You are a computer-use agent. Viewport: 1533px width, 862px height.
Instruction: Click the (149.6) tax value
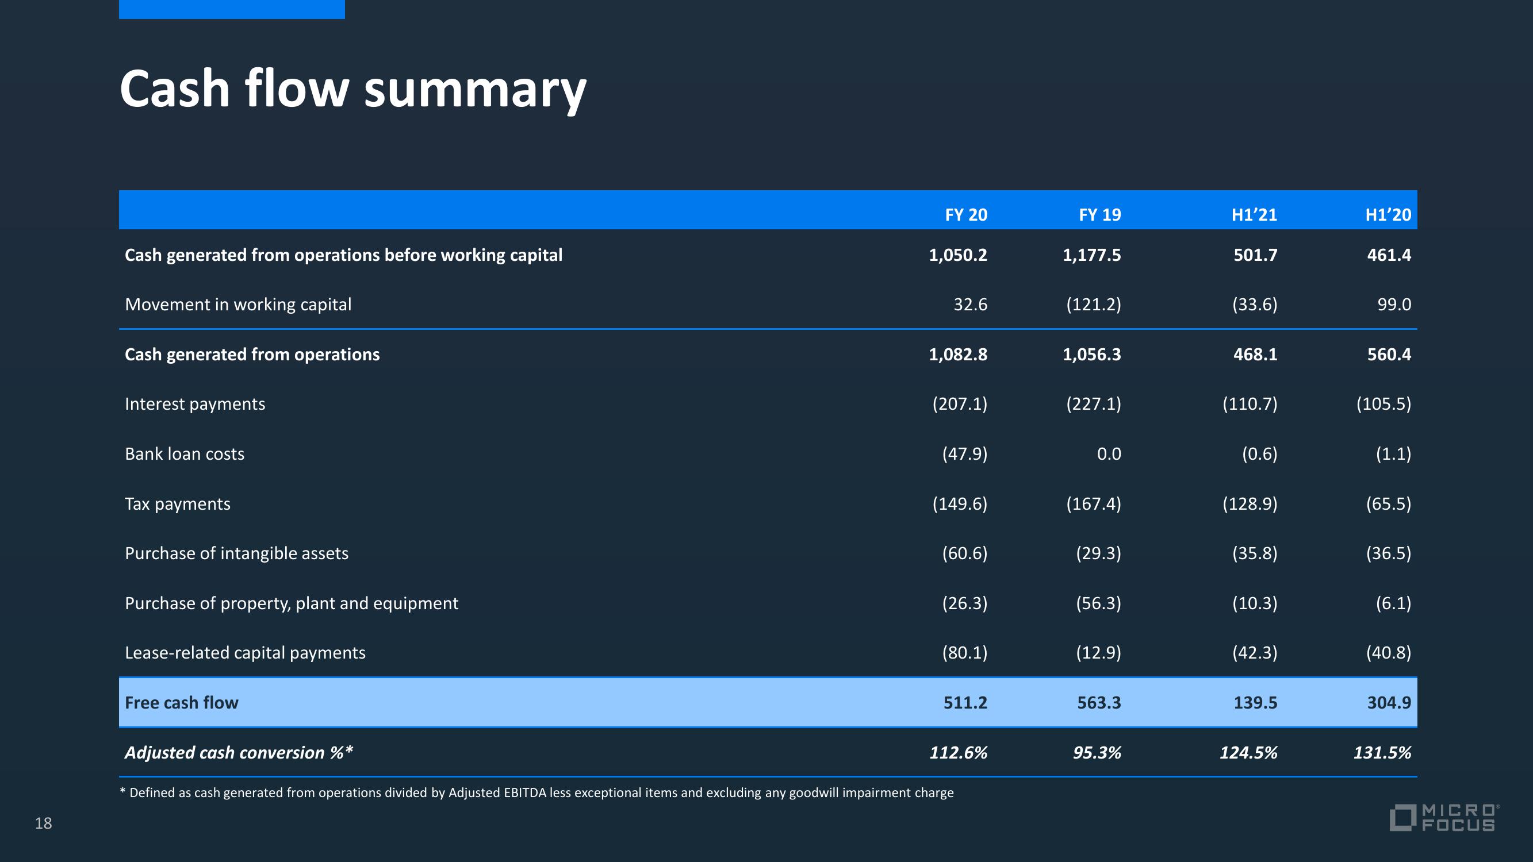tap(959, 504)
